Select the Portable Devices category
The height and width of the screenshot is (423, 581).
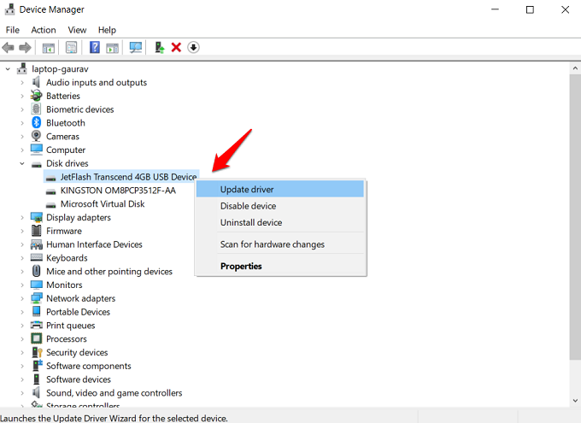tap(79, 312)
